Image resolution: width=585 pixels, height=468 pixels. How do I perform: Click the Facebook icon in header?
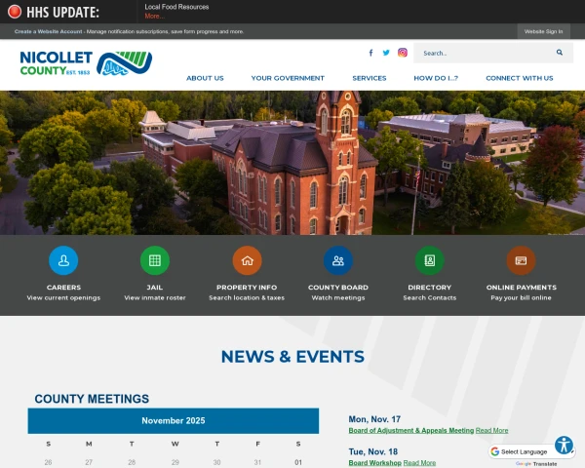(x=370, y=53)
